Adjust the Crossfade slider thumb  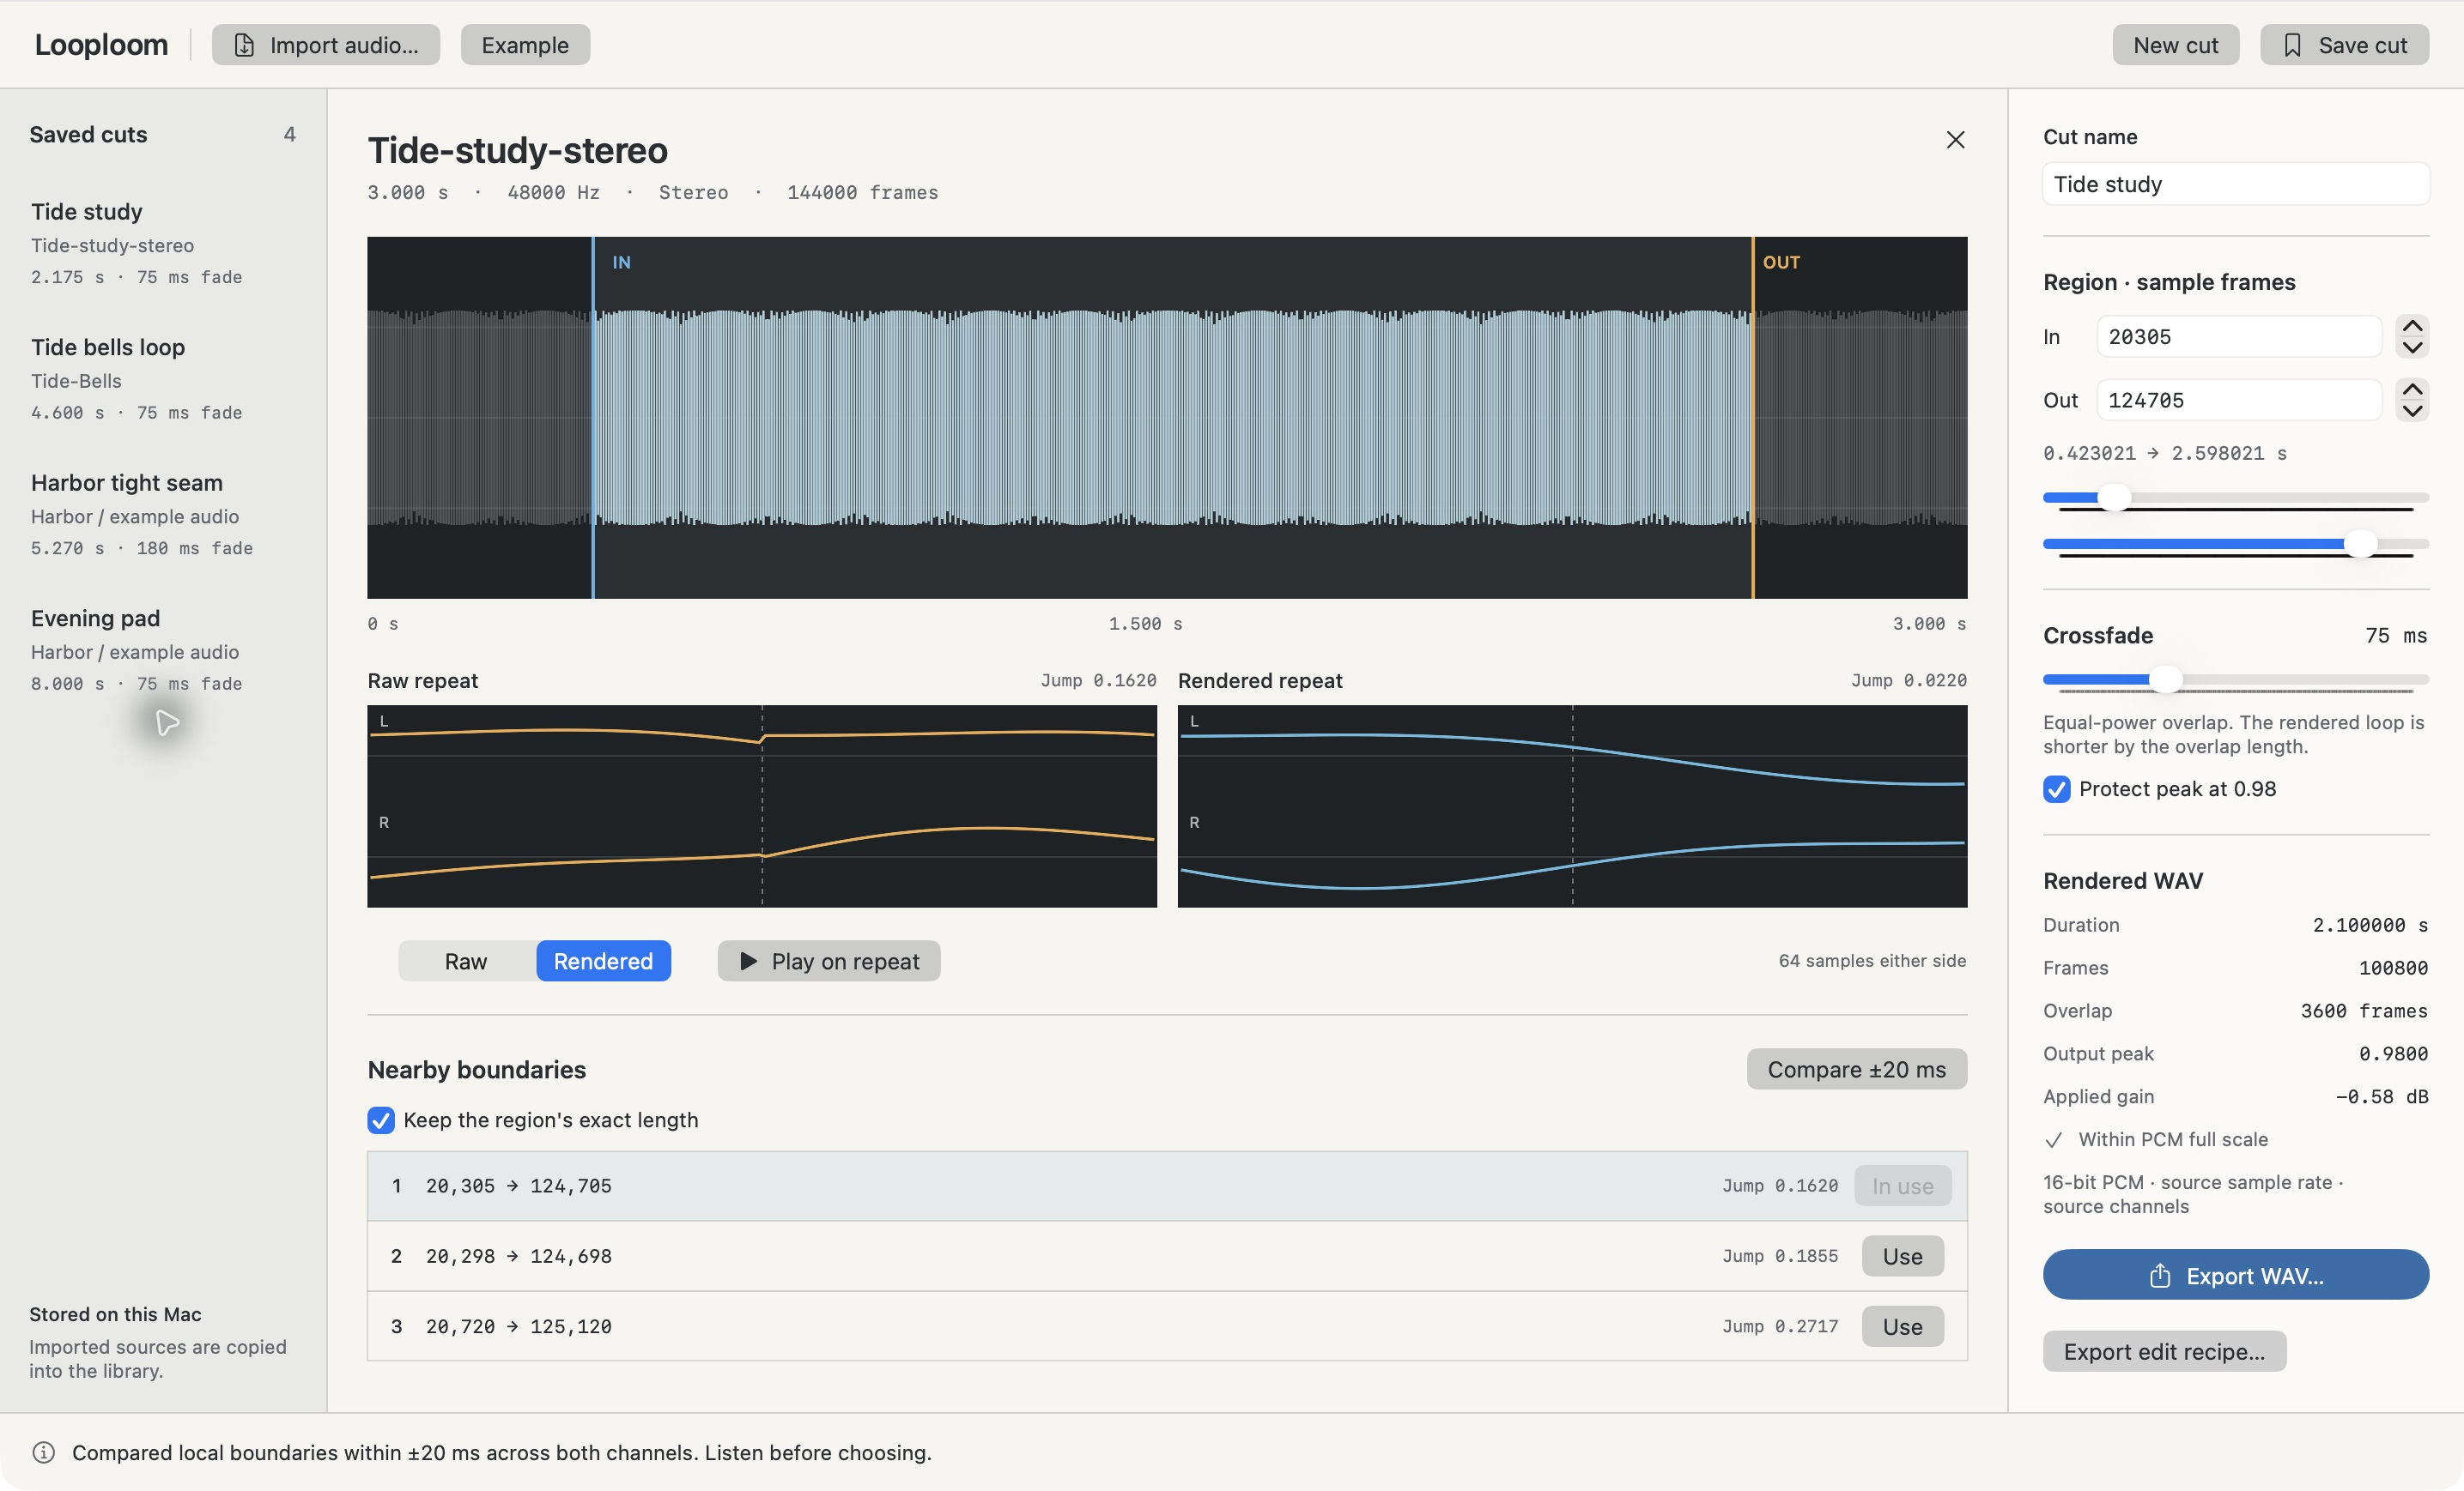click(2165, 679)
